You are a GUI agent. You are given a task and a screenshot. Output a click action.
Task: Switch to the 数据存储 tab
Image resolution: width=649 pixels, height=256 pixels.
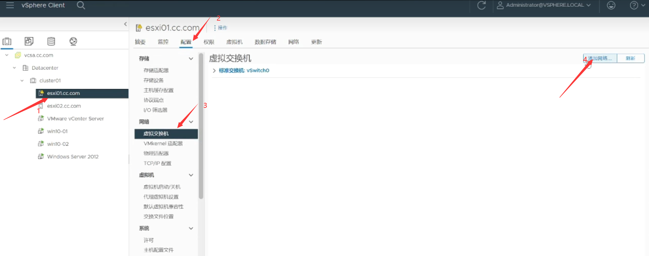click(x=265, y=42)
